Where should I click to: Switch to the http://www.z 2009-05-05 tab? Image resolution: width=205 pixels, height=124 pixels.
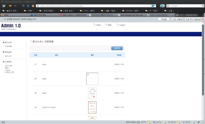tap(73, 15)
